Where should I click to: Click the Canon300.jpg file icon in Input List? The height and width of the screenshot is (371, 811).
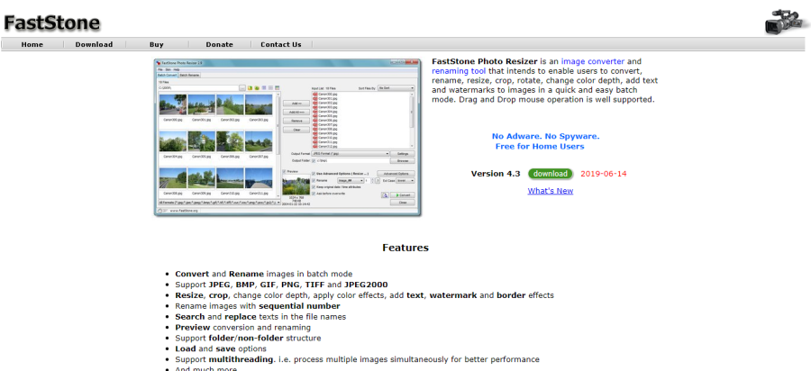coord(315,95)
